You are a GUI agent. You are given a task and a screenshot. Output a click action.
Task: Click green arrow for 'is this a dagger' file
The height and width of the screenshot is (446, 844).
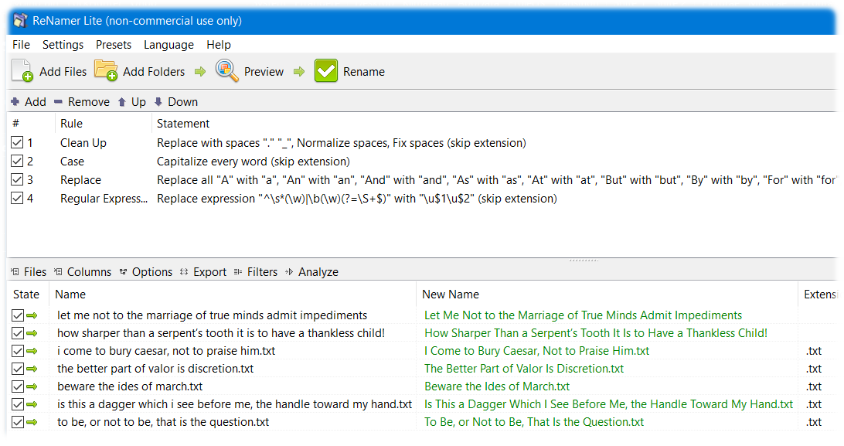[32, 404]
